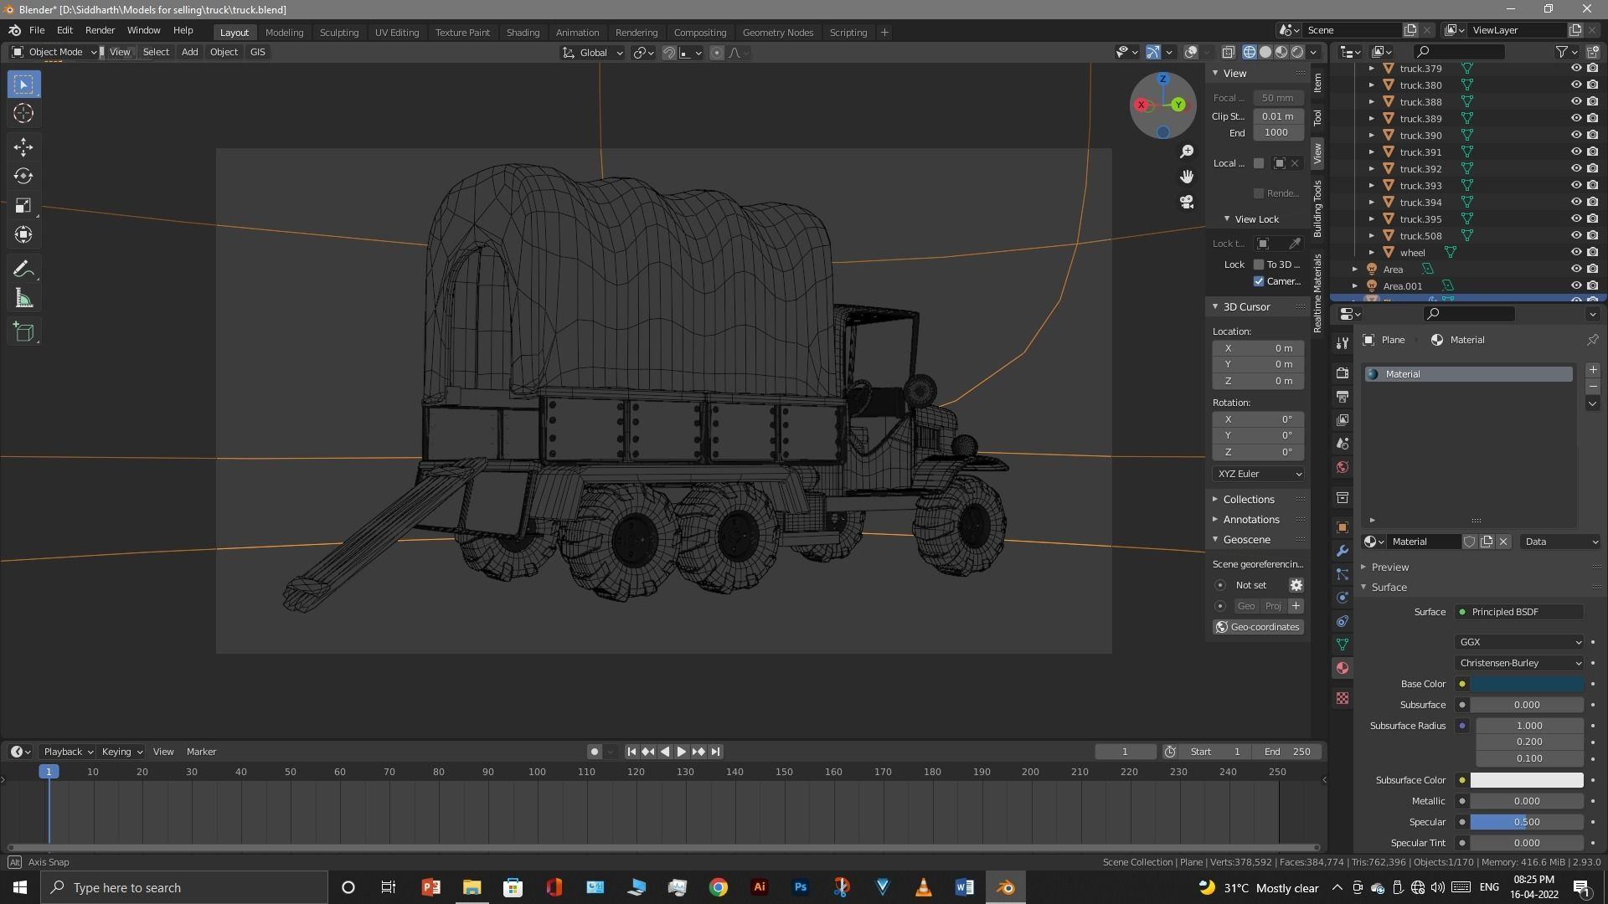Toggle camera view icon in viewport
Viewport: 1608px width, 904px height.
tap(1187, 202)
